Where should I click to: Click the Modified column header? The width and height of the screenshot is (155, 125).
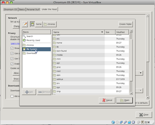(x=122, y=32)
